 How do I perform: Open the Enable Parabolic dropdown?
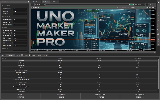pos(20,9)
